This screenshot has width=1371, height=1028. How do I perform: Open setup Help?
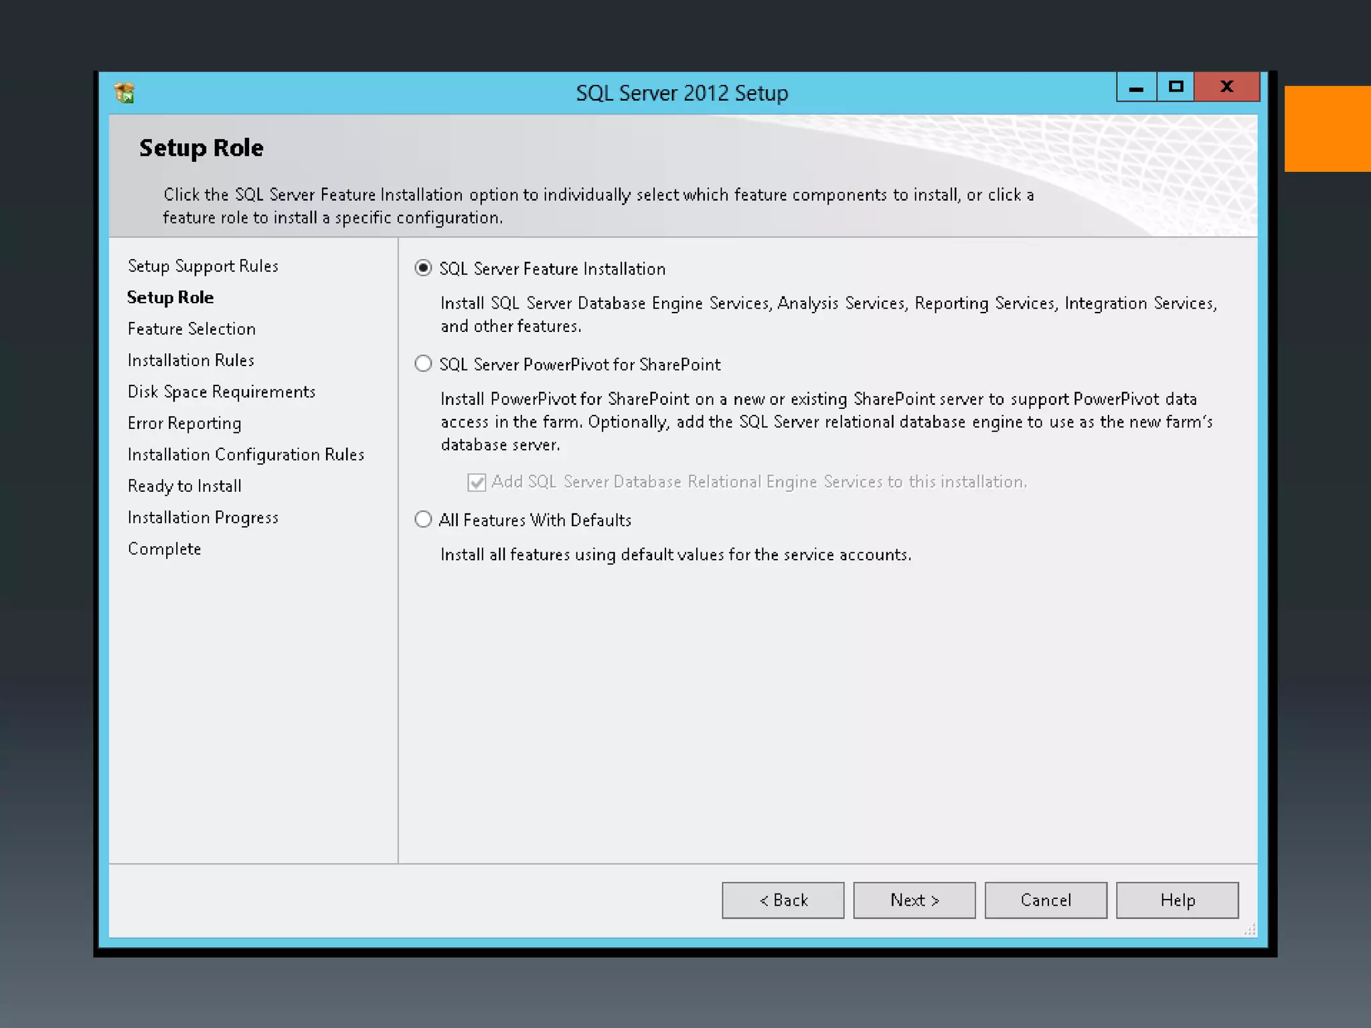(x=1177, y=900)
